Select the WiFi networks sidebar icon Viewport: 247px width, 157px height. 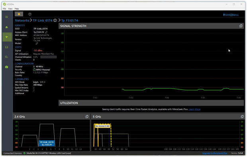pos(7,37)
